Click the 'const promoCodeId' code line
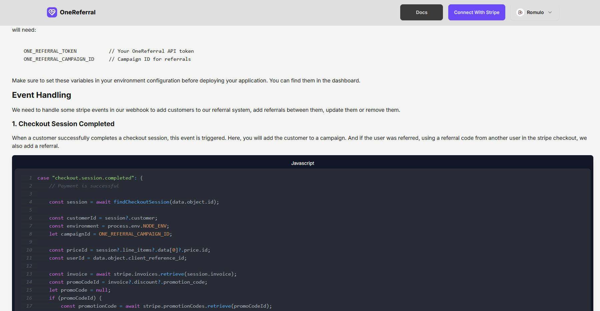 (128, 282)
